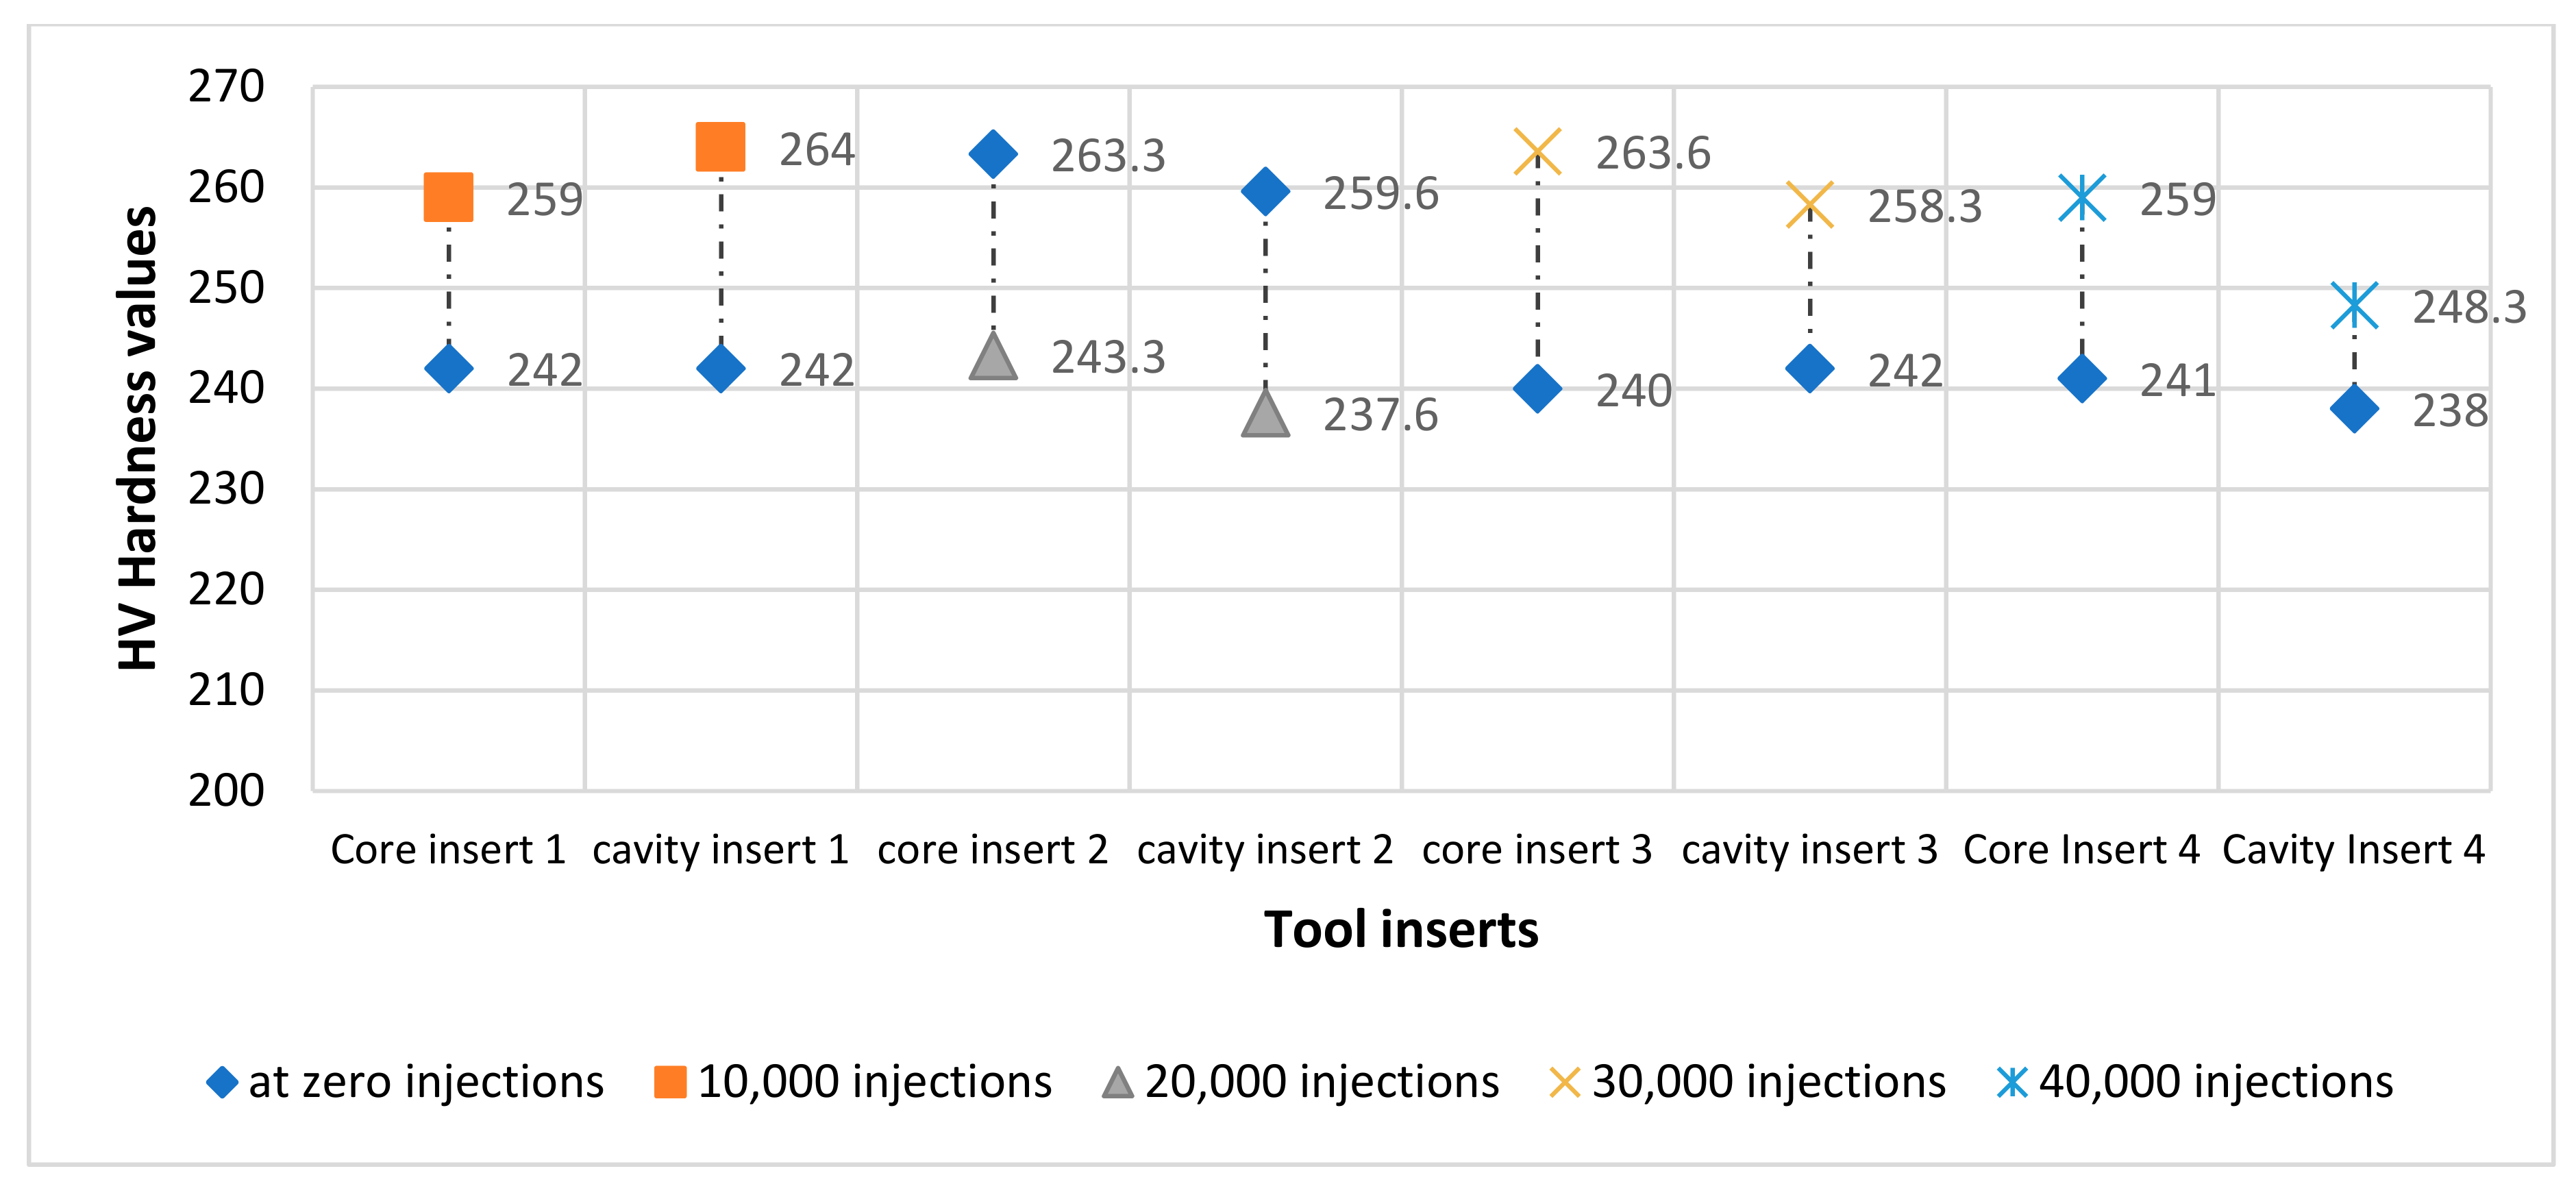Viewport: 2576px width, 1184px height.
Task: Click the blue diamond marker at 238
Action: coord(2354,409)
